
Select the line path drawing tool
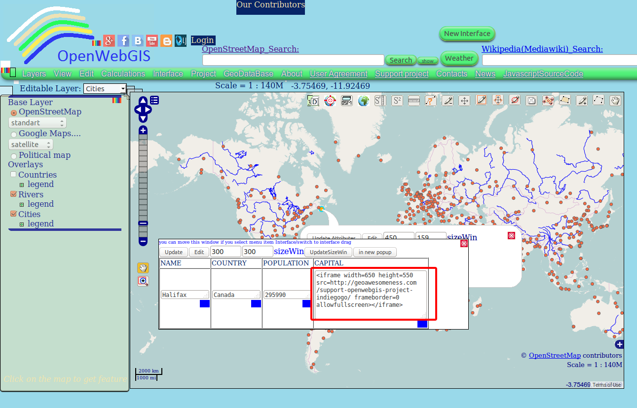pos(599,100)
